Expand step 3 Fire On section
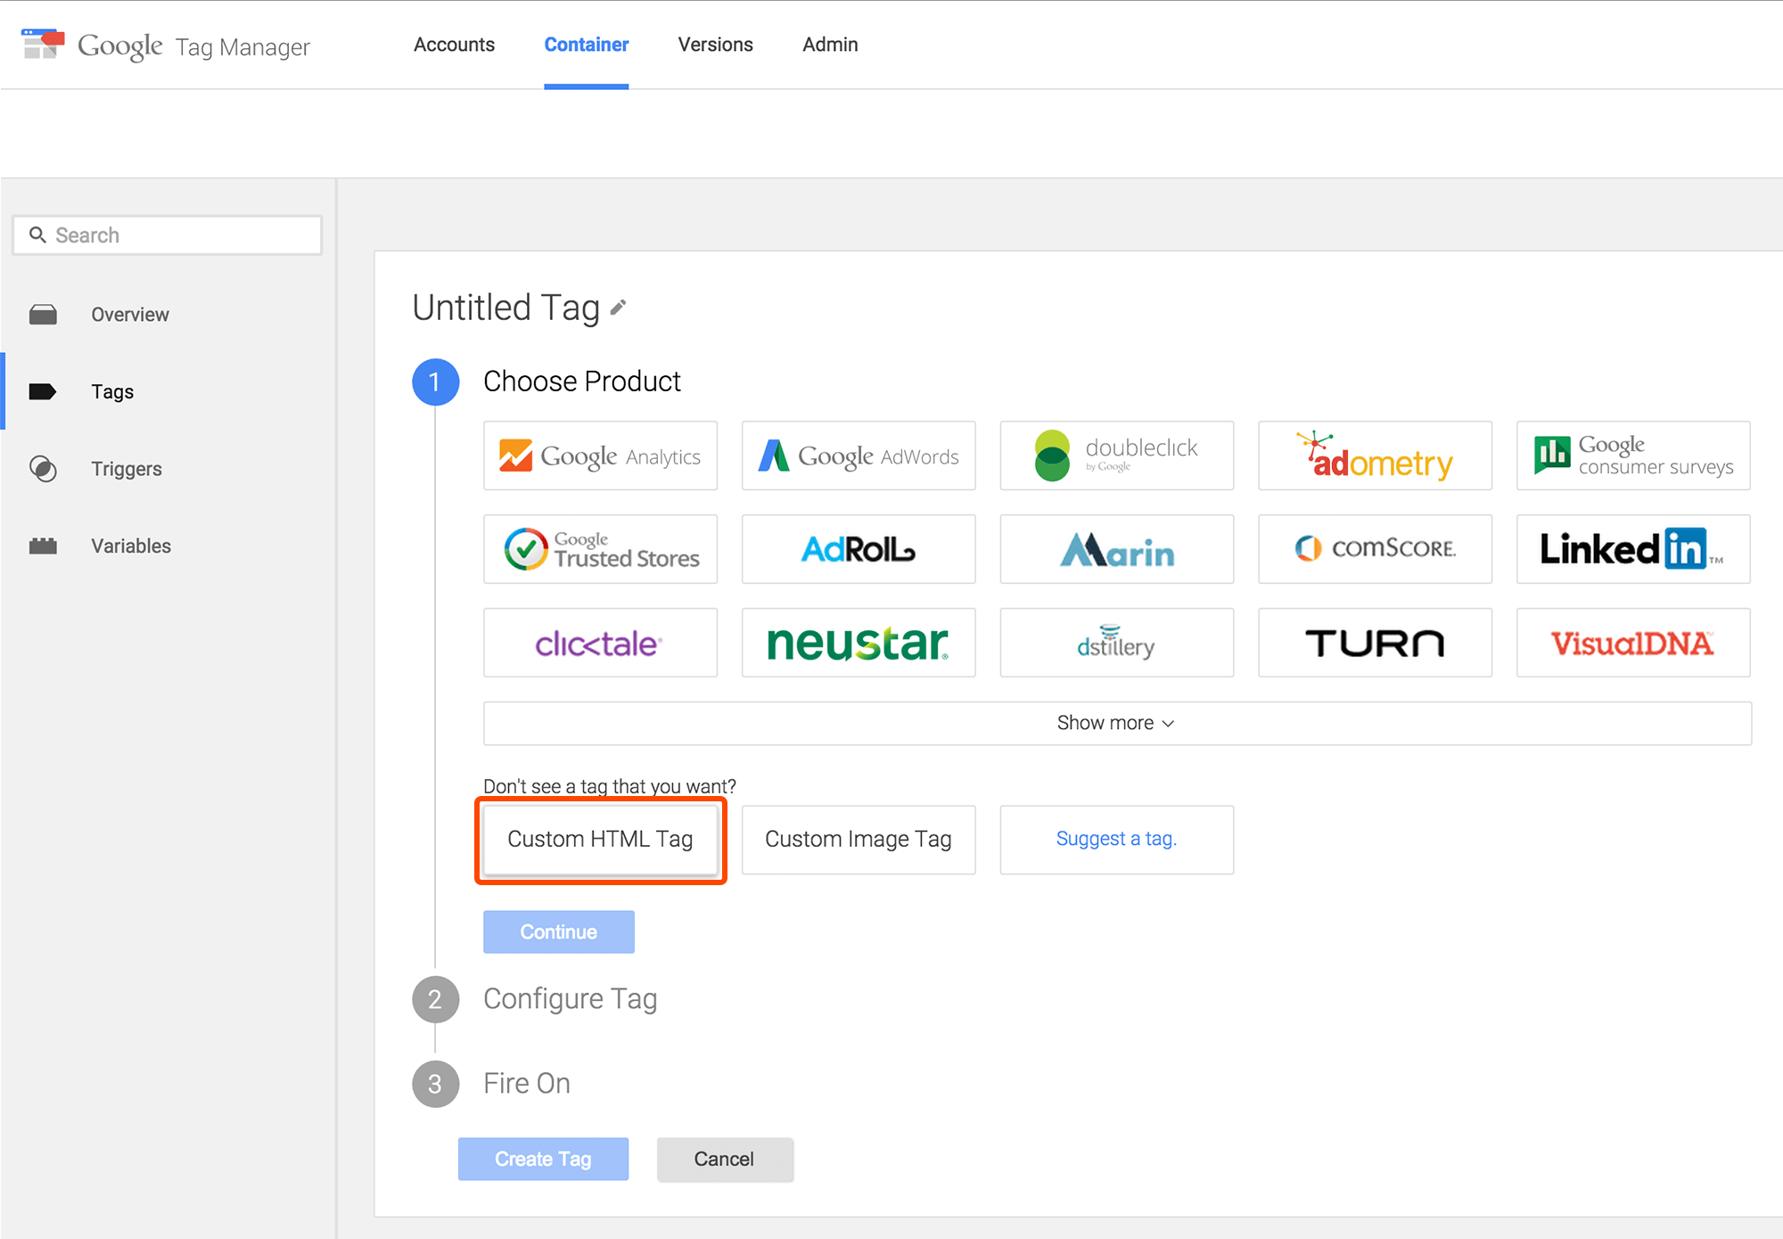Screen dimensions: 1783x1239 click(526, 1083)
